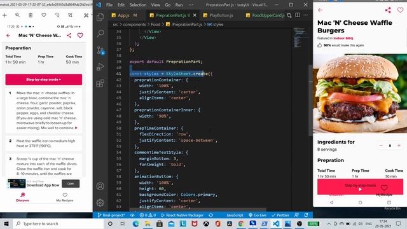Open the Run and Debug view

(x=100, y=67)
